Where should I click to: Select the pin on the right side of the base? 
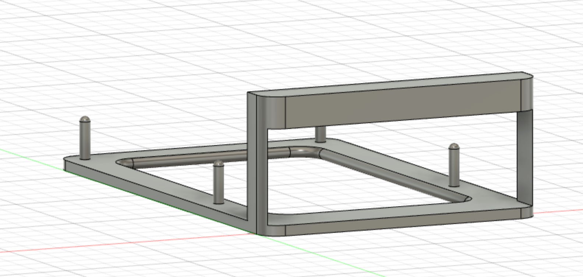pos(454,165)
